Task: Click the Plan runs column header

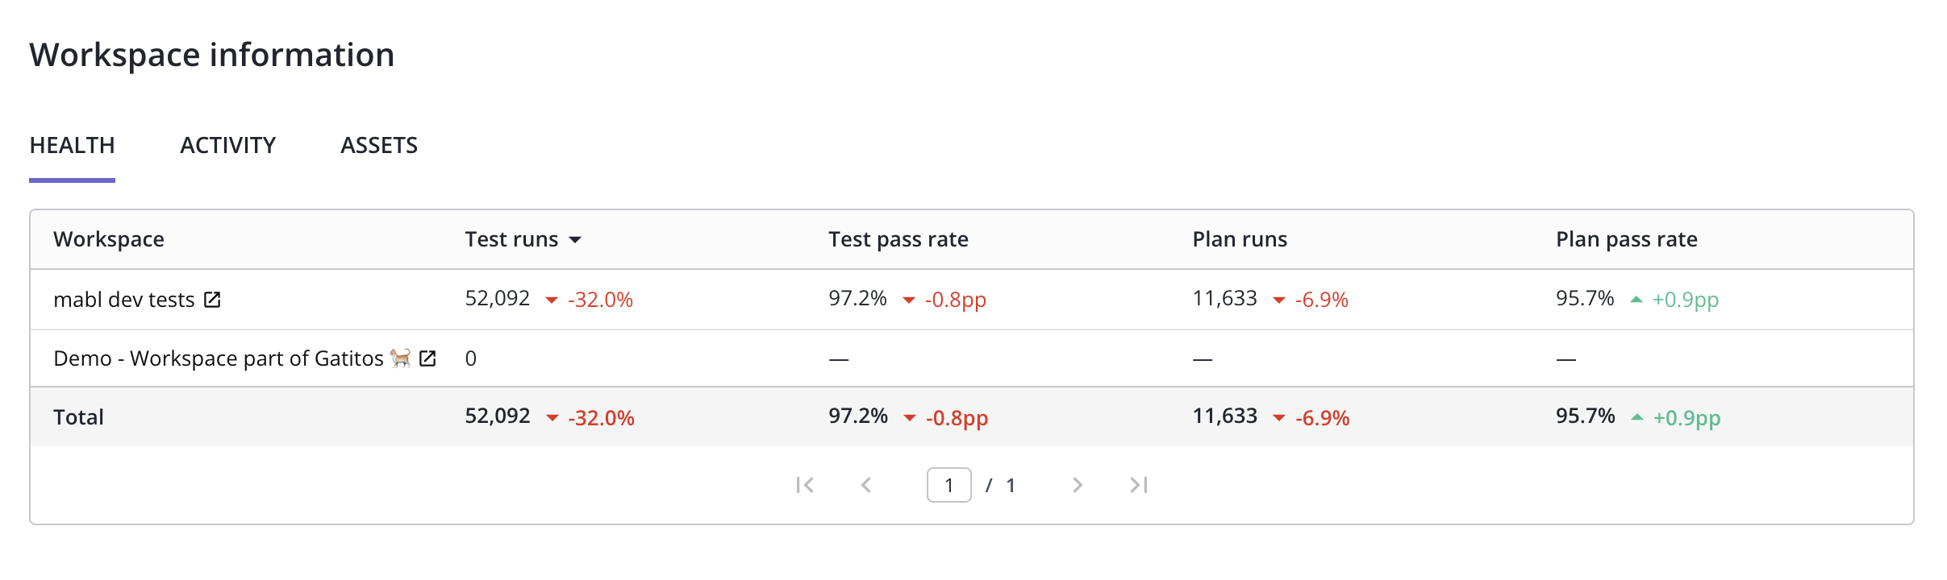Action: pyautogui.click(x=1240, y=239)
